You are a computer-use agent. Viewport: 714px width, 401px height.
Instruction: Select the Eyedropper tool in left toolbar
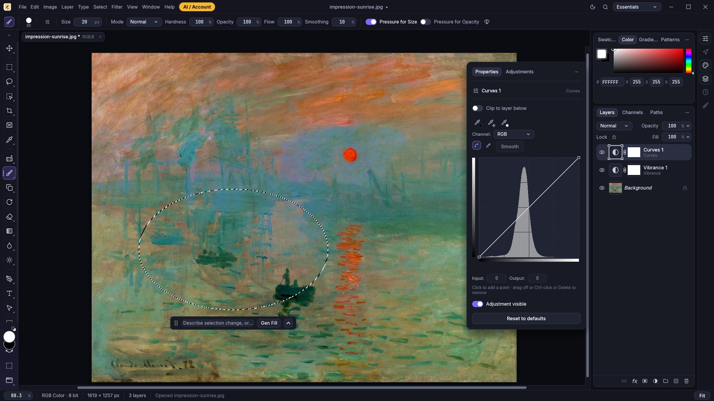click(9, 140)
